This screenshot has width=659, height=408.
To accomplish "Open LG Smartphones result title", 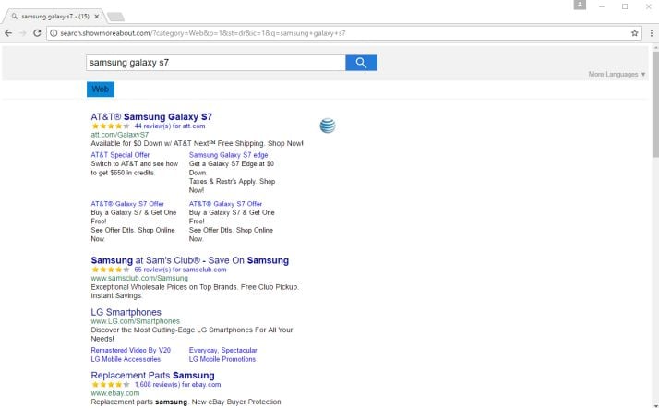I will (126, 312).
